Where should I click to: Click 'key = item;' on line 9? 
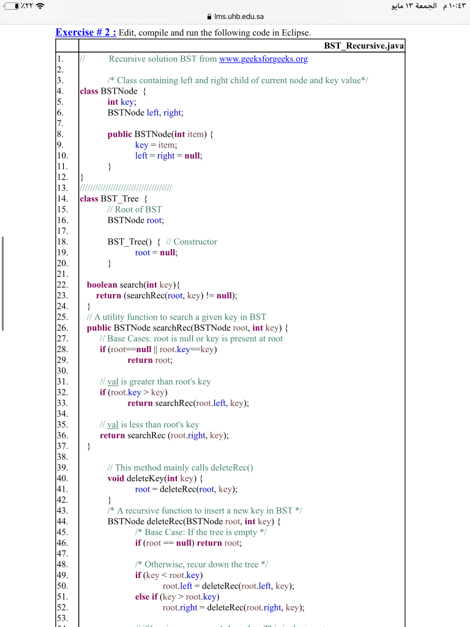156,145
